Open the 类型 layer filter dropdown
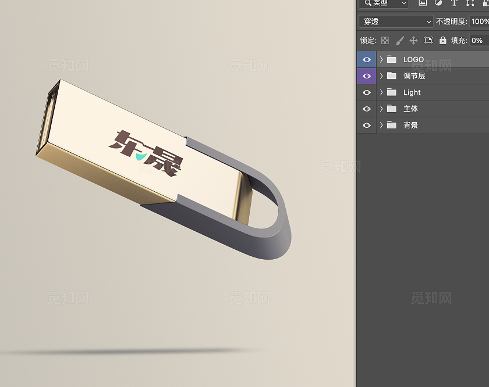This screenshot has width=489, height=387. pyautogui.click(x=384, y=3)
